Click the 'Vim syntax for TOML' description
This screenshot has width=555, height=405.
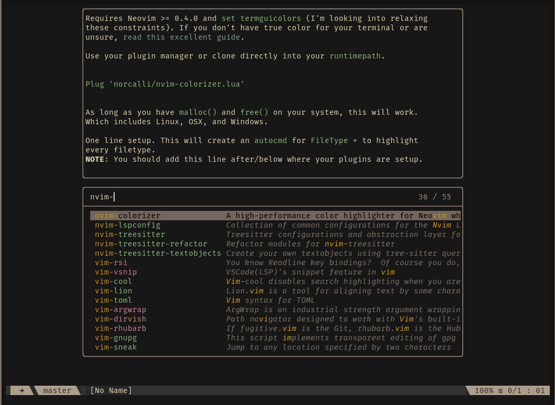pos(270,300)
